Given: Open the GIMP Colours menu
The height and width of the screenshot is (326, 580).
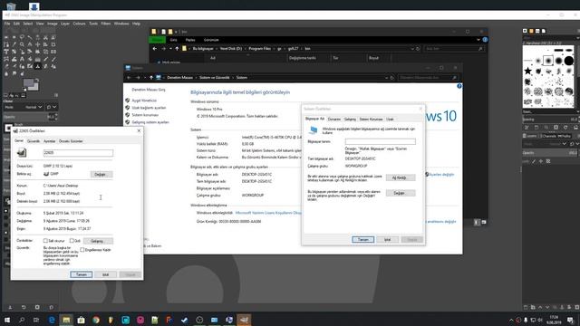Looking at the screenshot, I should (79, 24).
